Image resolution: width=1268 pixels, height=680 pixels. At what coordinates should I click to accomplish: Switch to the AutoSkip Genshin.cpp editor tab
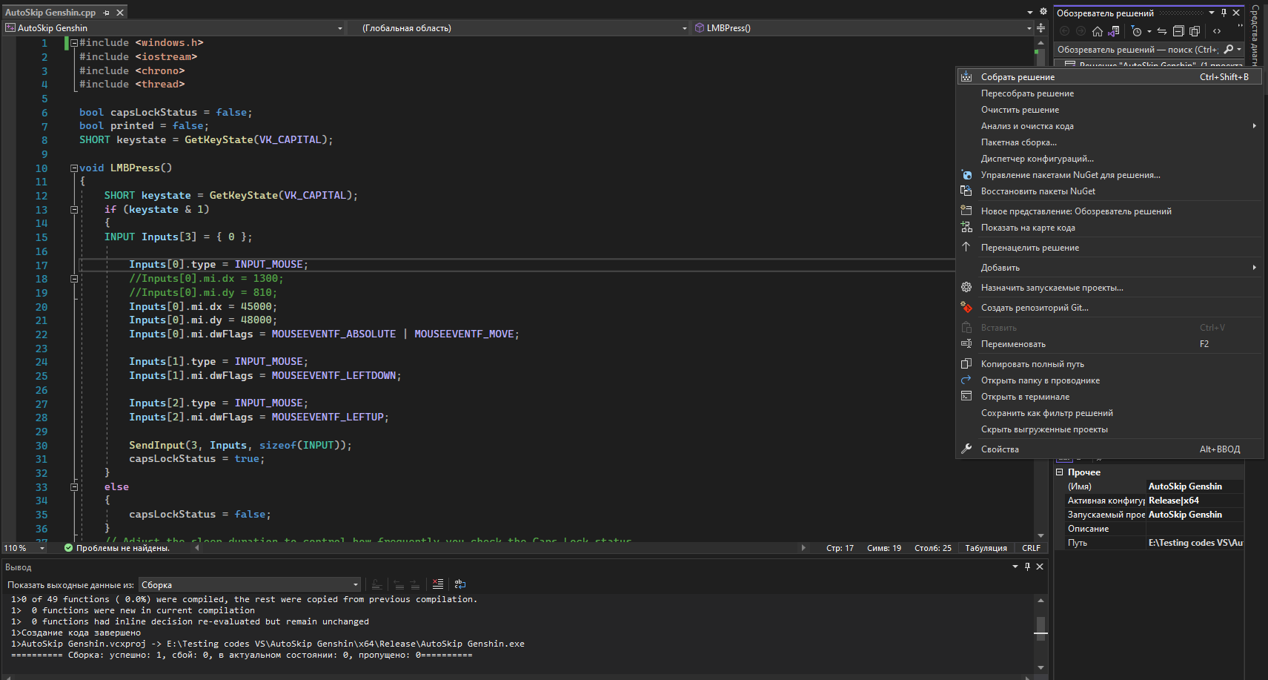tap(50, 13)
